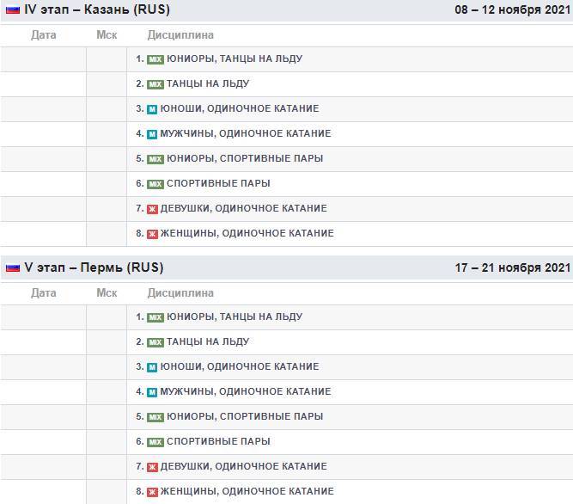573x504 pixels.
Task: Click MIX icon for Юниоры танцы на льду, Казань
Action: [155, 59]
